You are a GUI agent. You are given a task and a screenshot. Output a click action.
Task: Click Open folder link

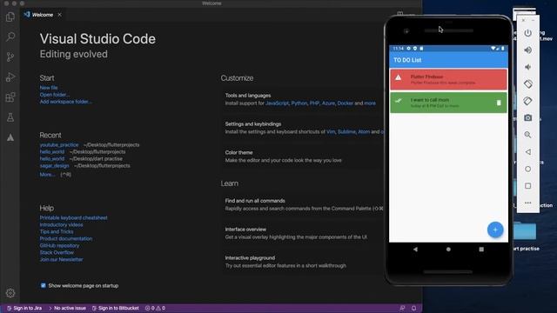point(54,95)
